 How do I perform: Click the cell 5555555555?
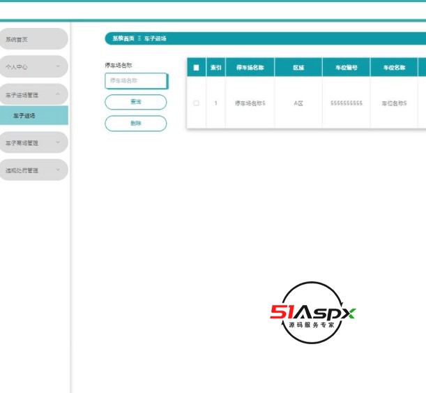coord(346,103)
